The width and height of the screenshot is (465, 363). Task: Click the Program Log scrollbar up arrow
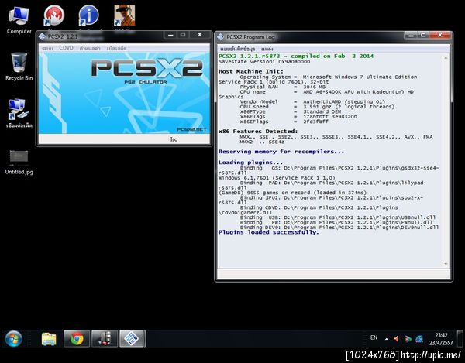click(446, 58)
